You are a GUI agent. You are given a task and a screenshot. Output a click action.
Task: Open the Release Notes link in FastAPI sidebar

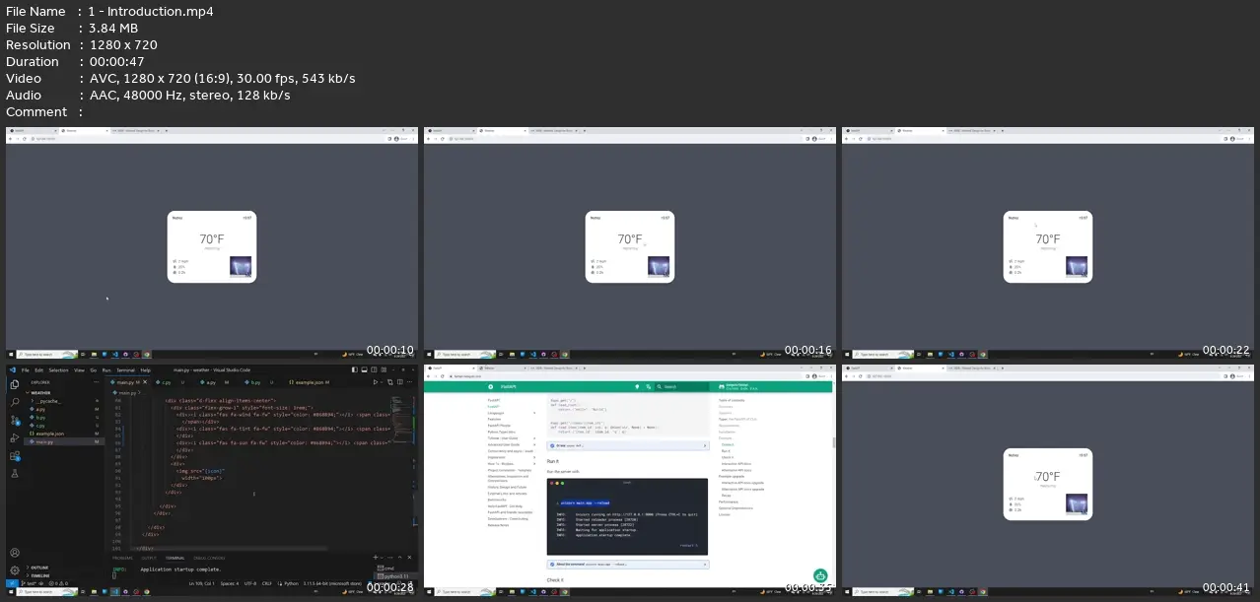coord(499,524)
